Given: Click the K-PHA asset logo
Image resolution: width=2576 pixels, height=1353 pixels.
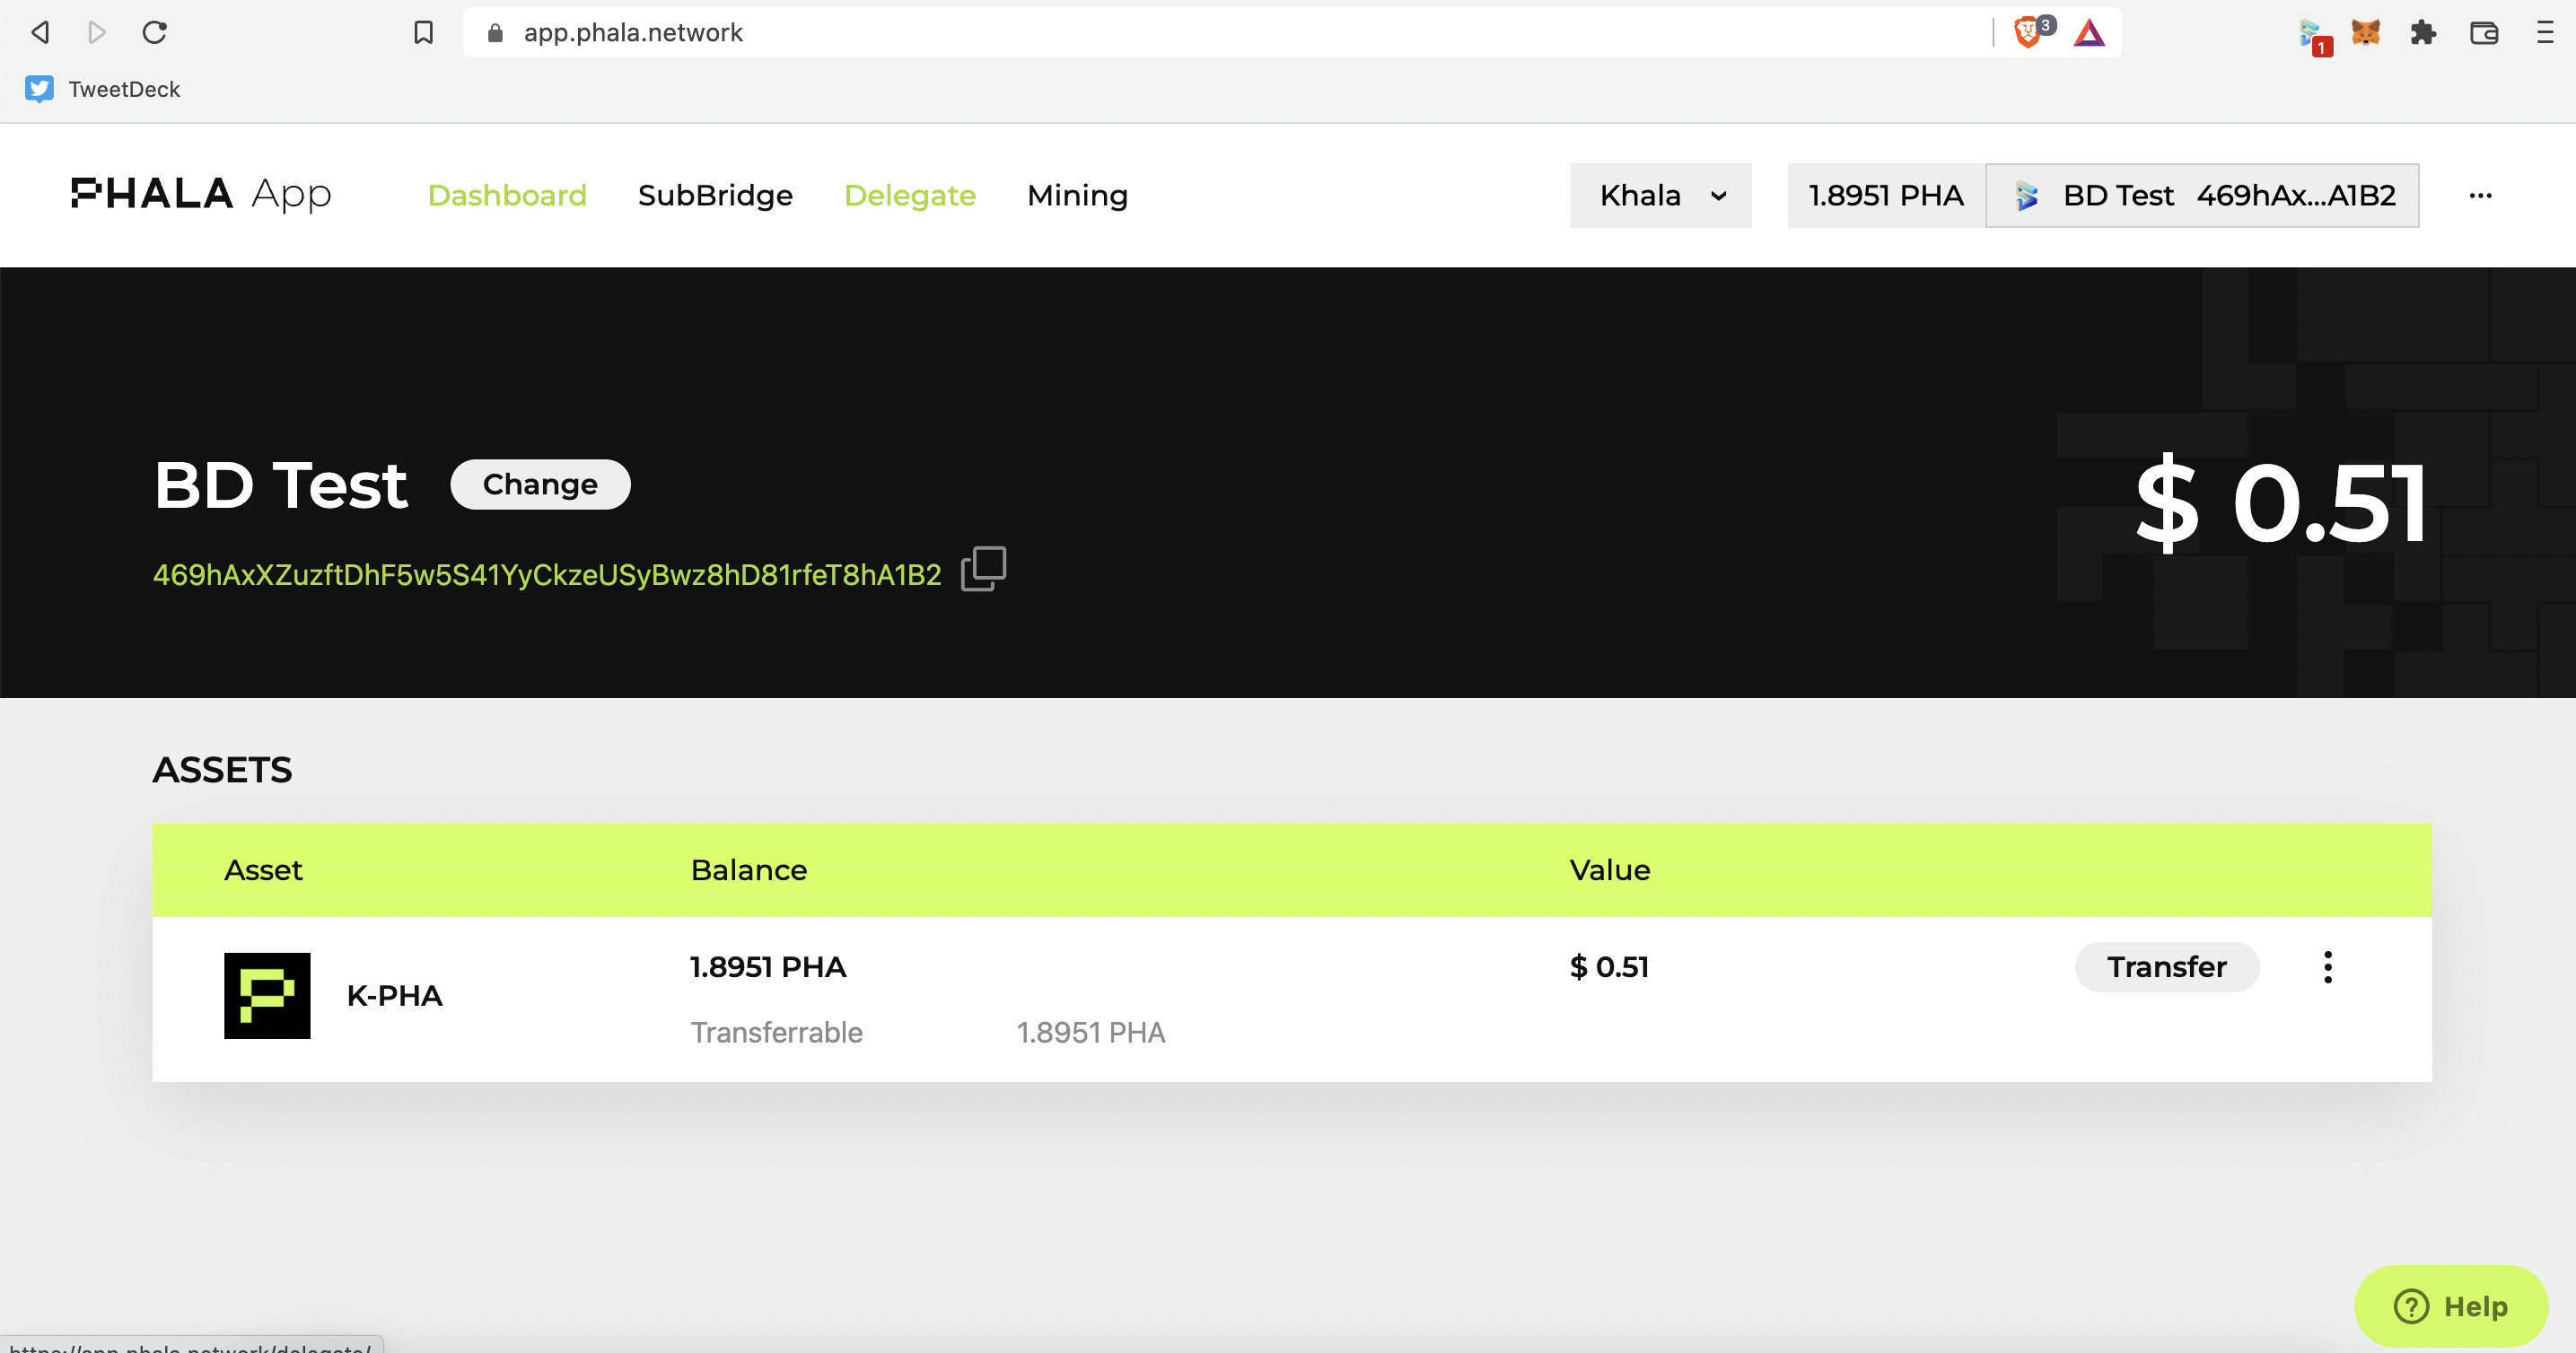Looking at the screenshot, I should tap(267, 995).
